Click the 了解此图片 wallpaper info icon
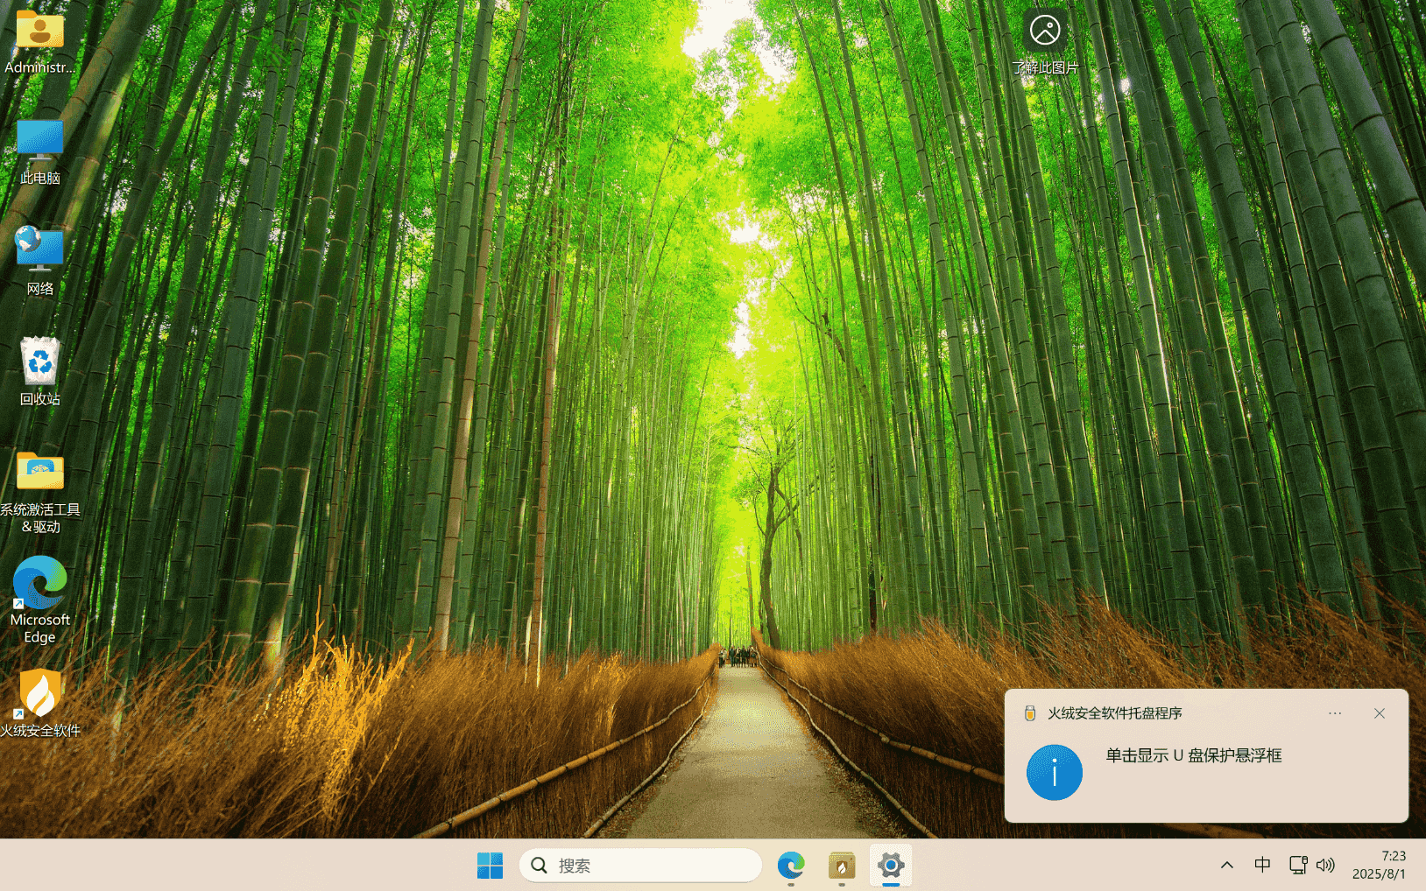 coord(1045,41)
